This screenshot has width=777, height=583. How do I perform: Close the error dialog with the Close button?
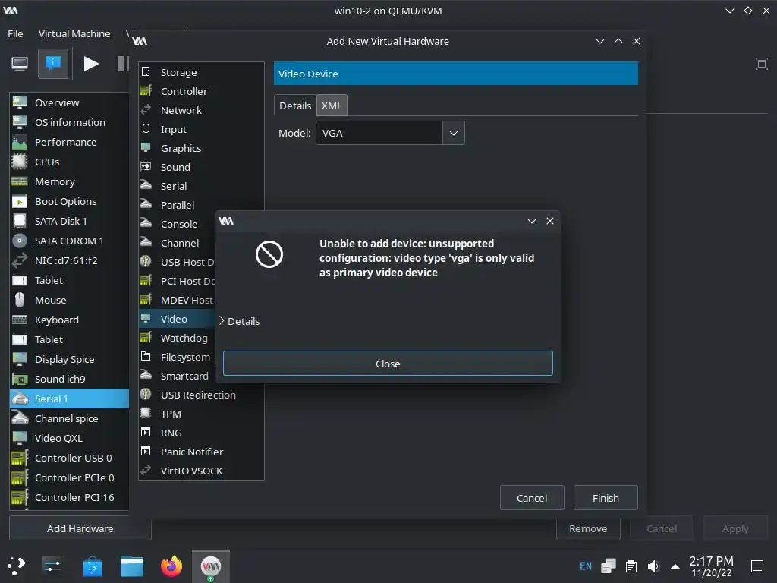pyautogui.click(x=388, y=364)
